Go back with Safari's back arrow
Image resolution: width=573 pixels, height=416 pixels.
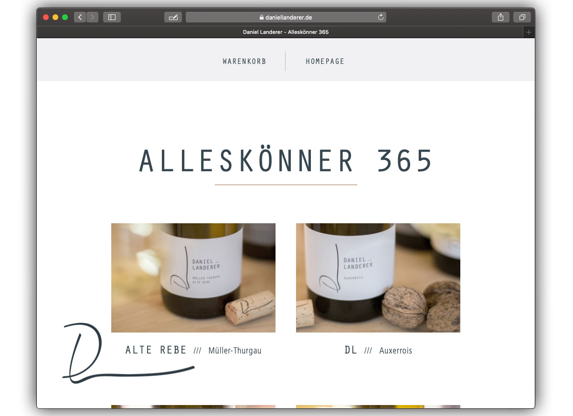(80, 17)
